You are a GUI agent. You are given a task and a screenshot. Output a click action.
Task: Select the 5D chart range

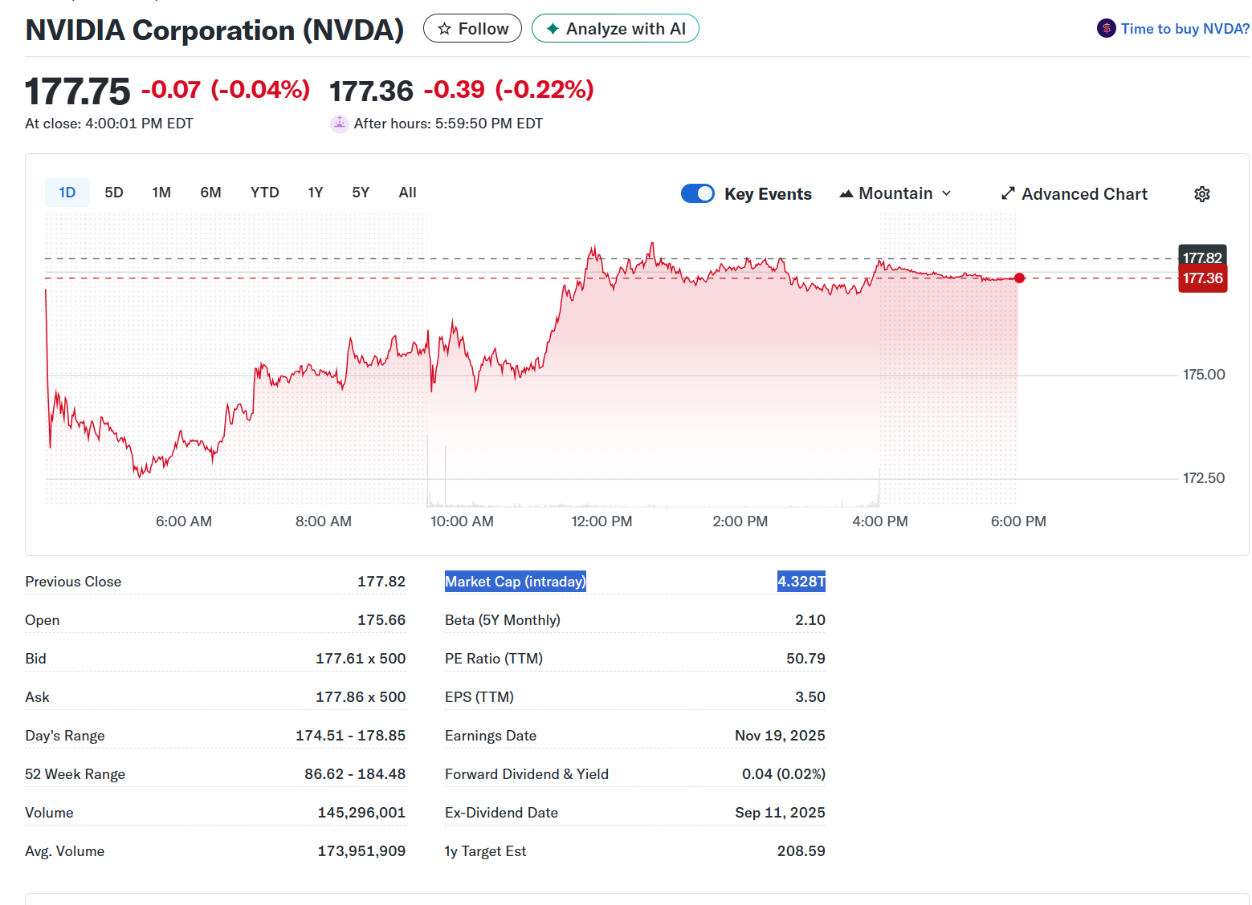[114, 193]
